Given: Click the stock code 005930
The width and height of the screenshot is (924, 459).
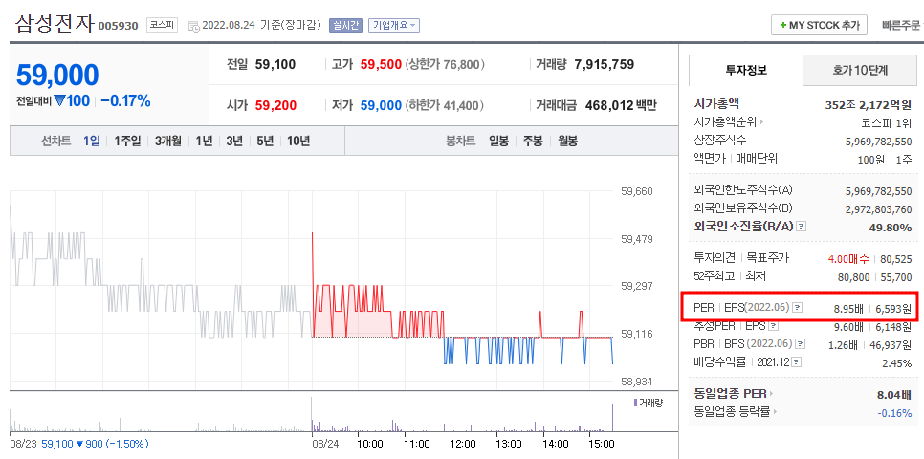Looking at the screenshot, I should pos(118,26).
